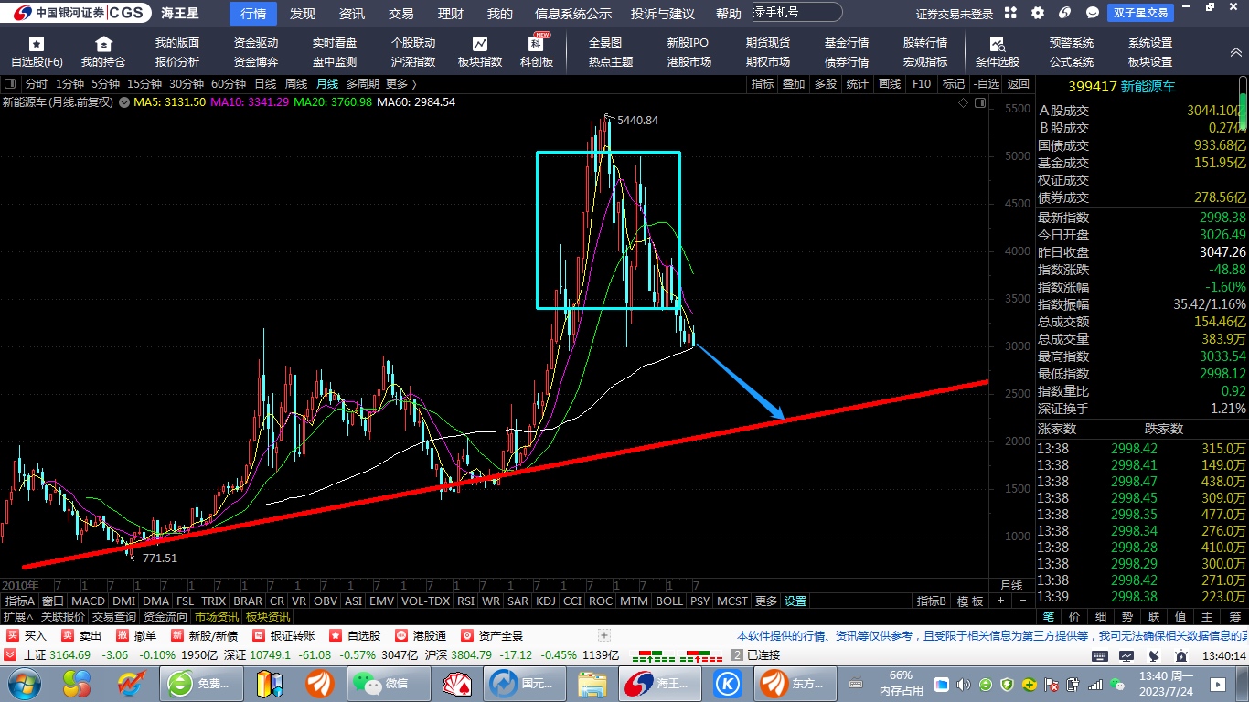Click the chart zoom-out minus button
Screen dimensions: 1249x702
tap(1023, 601)
